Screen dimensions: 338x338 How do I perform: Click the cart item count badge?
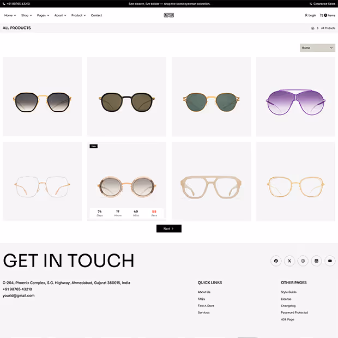(x=325, y=15)
